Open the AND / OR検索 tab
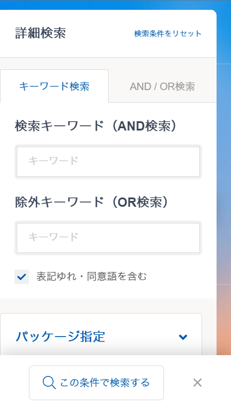This screenshot has width=231, height=410. 162,86
